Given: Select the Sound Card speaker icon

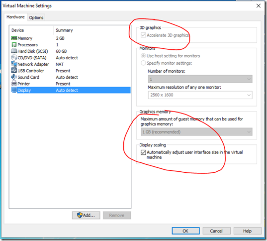Looking at the screenshot, I should pyautogui.click(x=14, y=77).
